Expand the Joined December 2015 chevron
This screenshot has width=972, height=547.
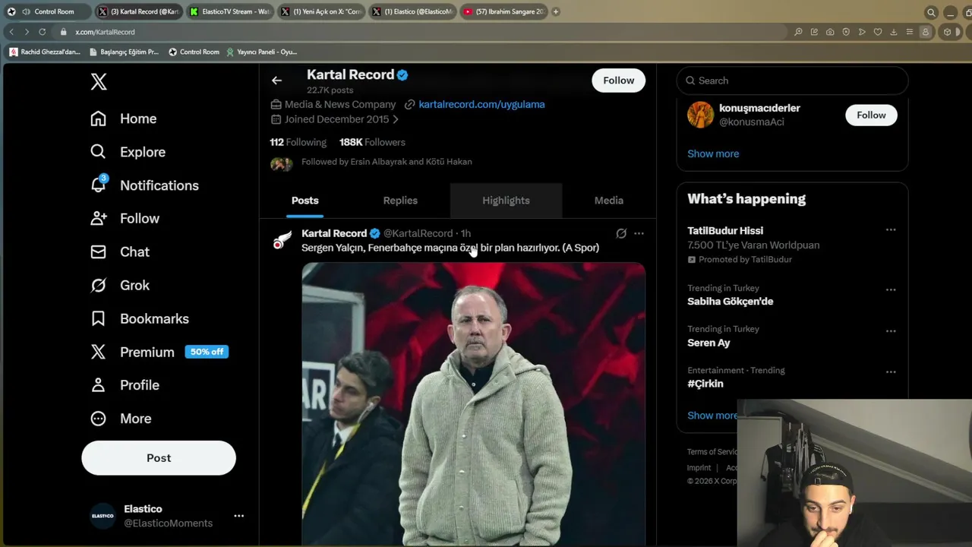[396, 119]
